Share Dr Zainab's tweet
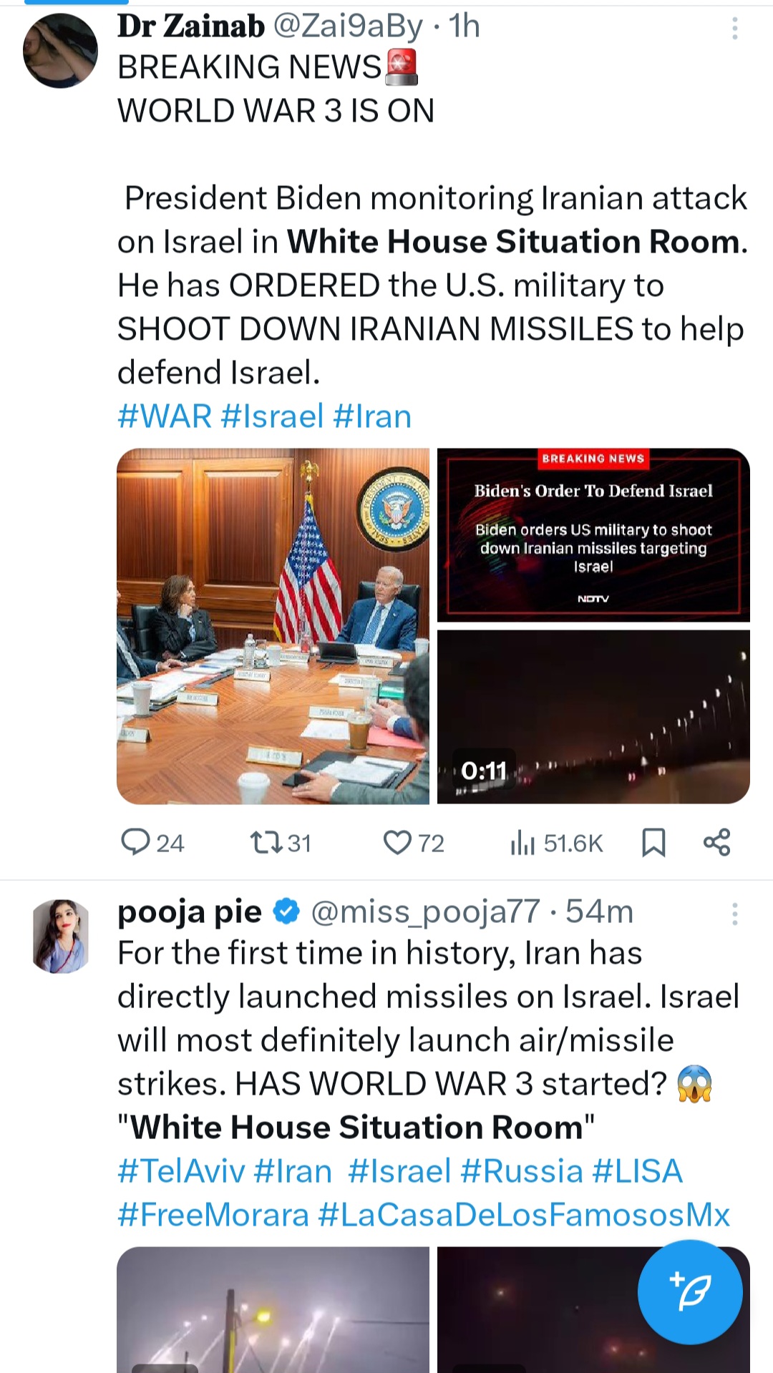 (x=716, y=842)
